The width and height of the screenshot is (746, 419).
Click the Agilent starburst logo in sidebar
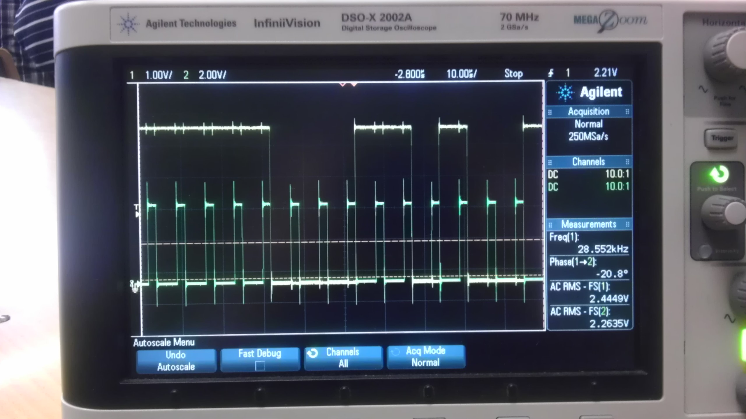[x=565, y=93]
